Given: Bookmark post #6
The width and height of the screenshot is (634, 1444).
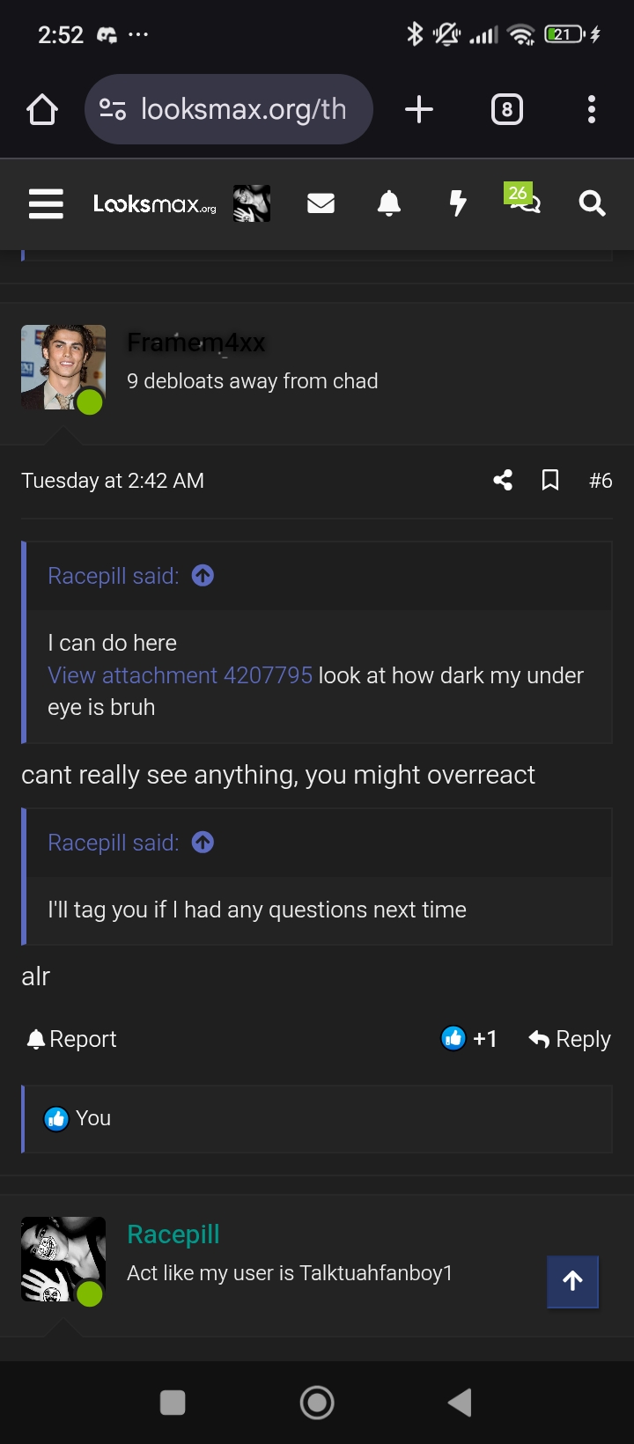Looking at the screenshot, I should (550, 480).
